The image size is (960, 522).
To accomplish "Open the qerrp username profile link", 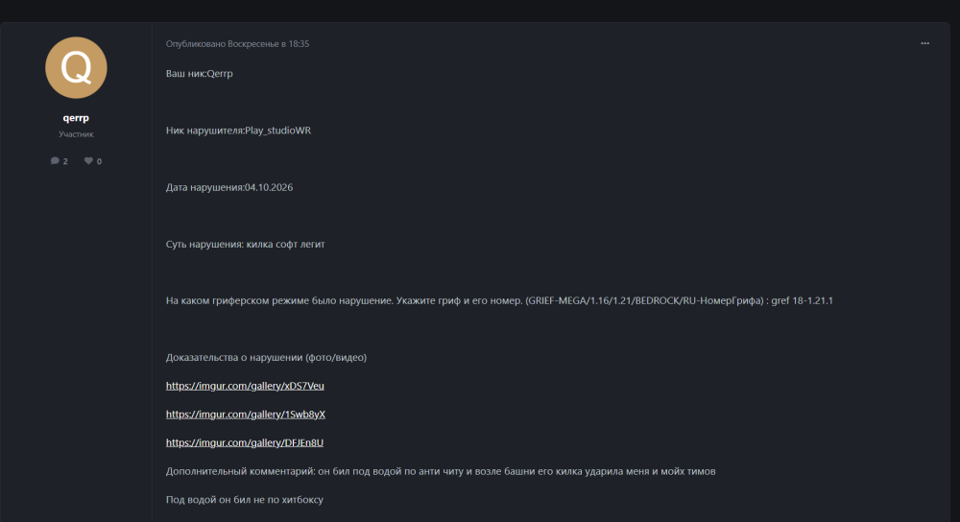I will [76, 117].
